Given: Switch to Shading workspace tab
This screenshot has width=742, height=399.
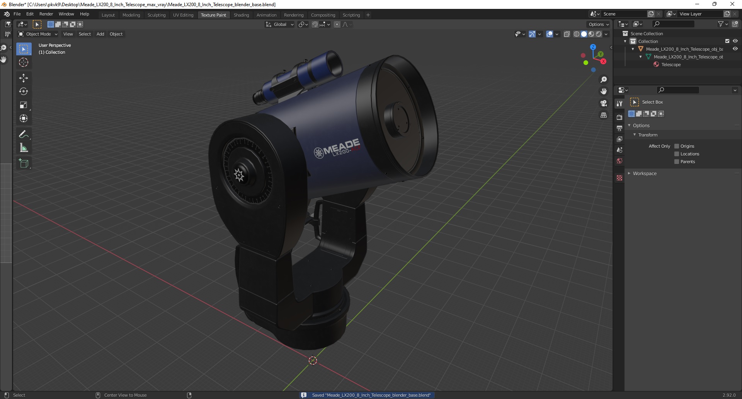Looking at the screenshot, I should 241,15.
